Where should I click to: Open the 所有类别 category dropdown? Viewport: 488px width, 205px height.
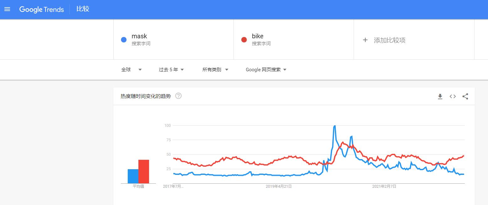pos(215,70)
